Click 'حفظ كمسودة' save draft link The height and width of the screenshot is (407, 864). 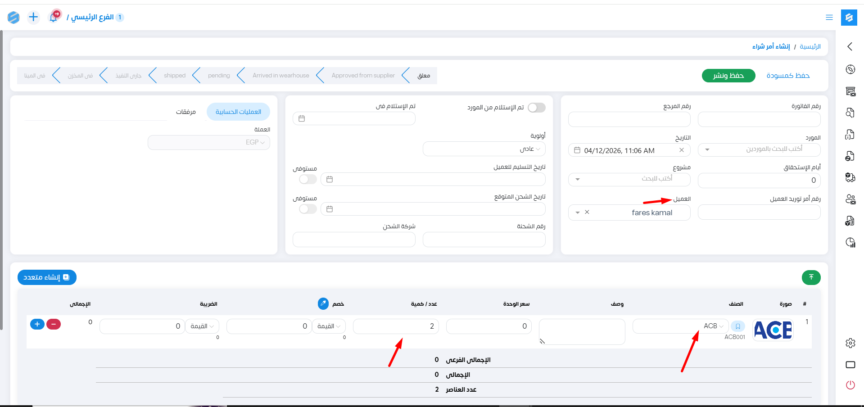pos(787,76)
